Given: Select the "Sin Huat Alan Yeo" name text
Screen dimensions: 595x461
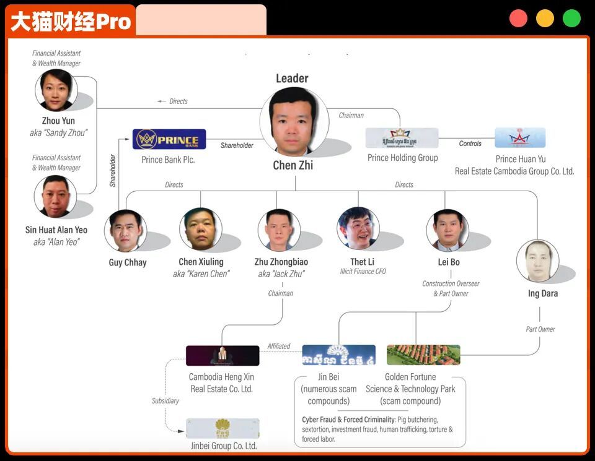Looking at the screenshot, I should tap(56, 230).
